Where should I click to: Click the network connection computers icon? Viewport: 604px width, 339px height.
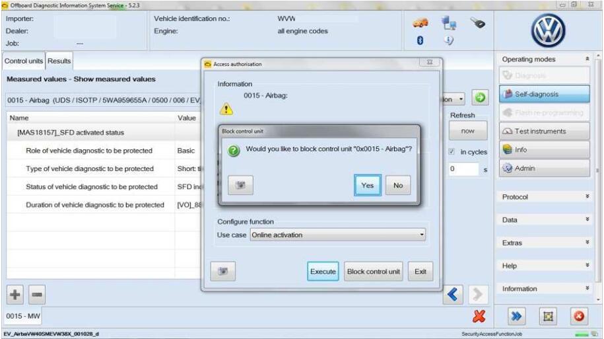coord(449,23)
